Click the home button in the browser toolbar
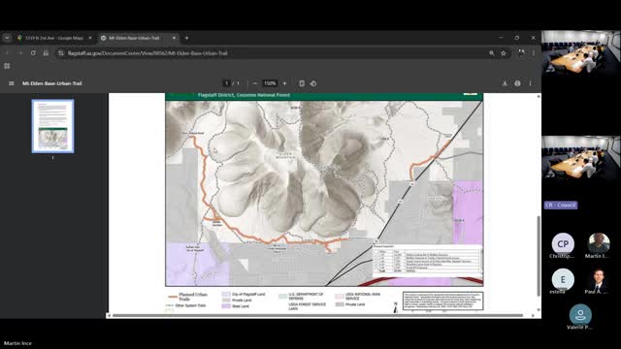The image size is (621, 349). [46, 53]
